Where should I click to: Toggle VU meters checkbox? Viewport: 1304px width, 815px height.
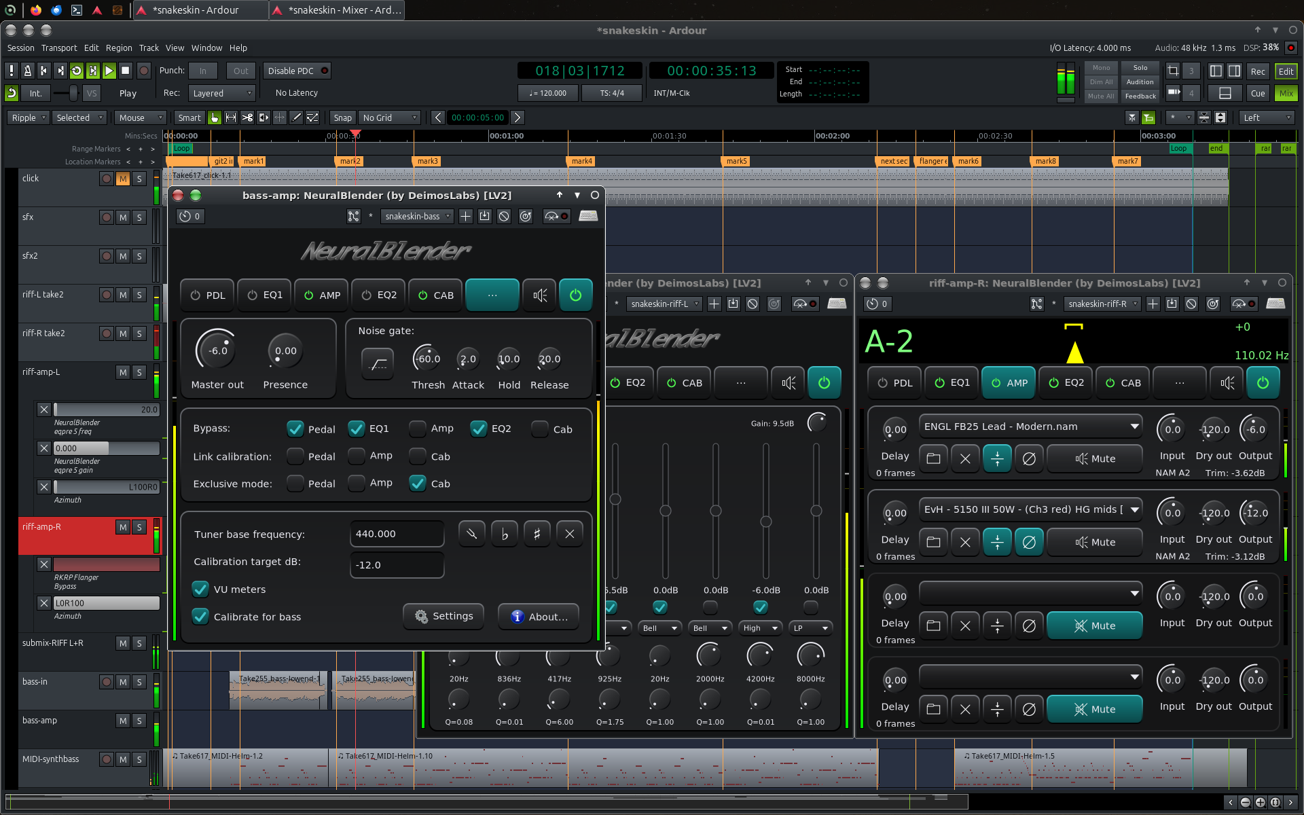tap(200, 589)
